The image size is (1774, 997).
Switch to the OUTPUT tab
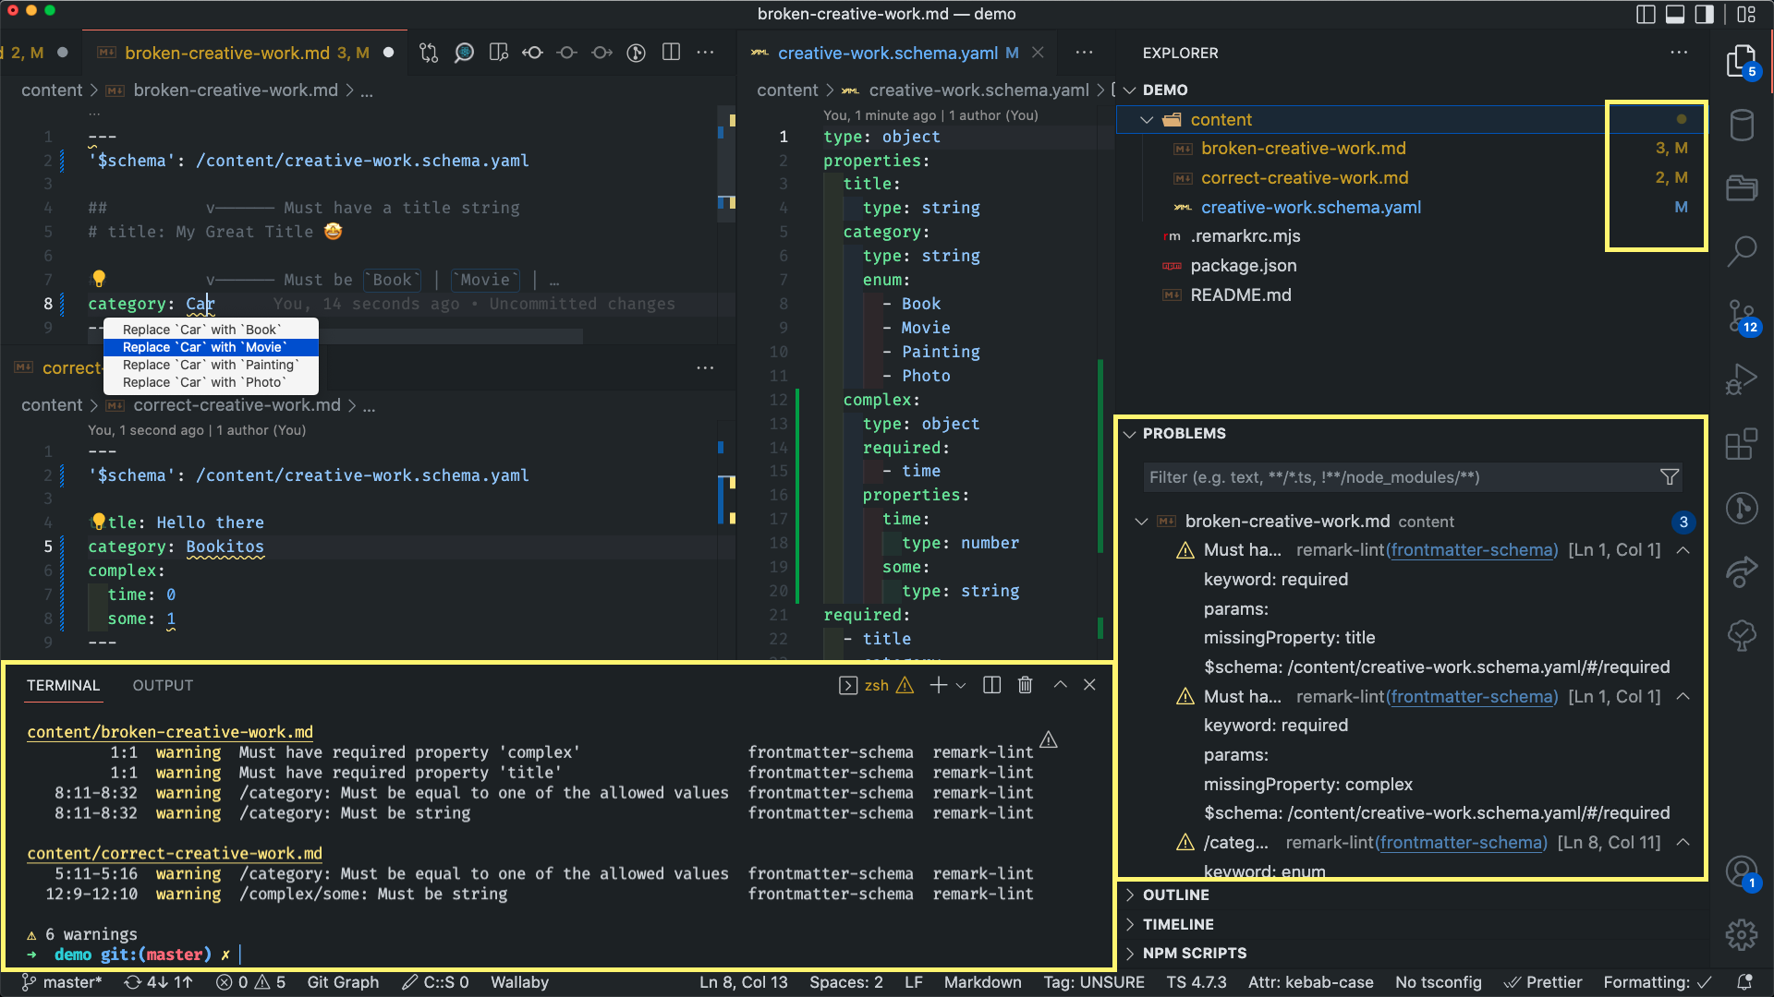[x=163, y=685]
